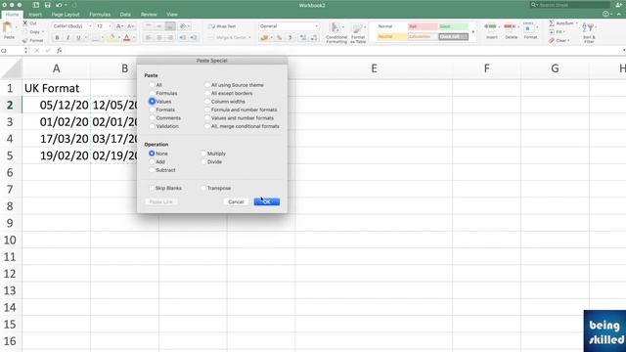Click the Delete cells icon
The image size is (626, 352).
(x=510, y=26)
